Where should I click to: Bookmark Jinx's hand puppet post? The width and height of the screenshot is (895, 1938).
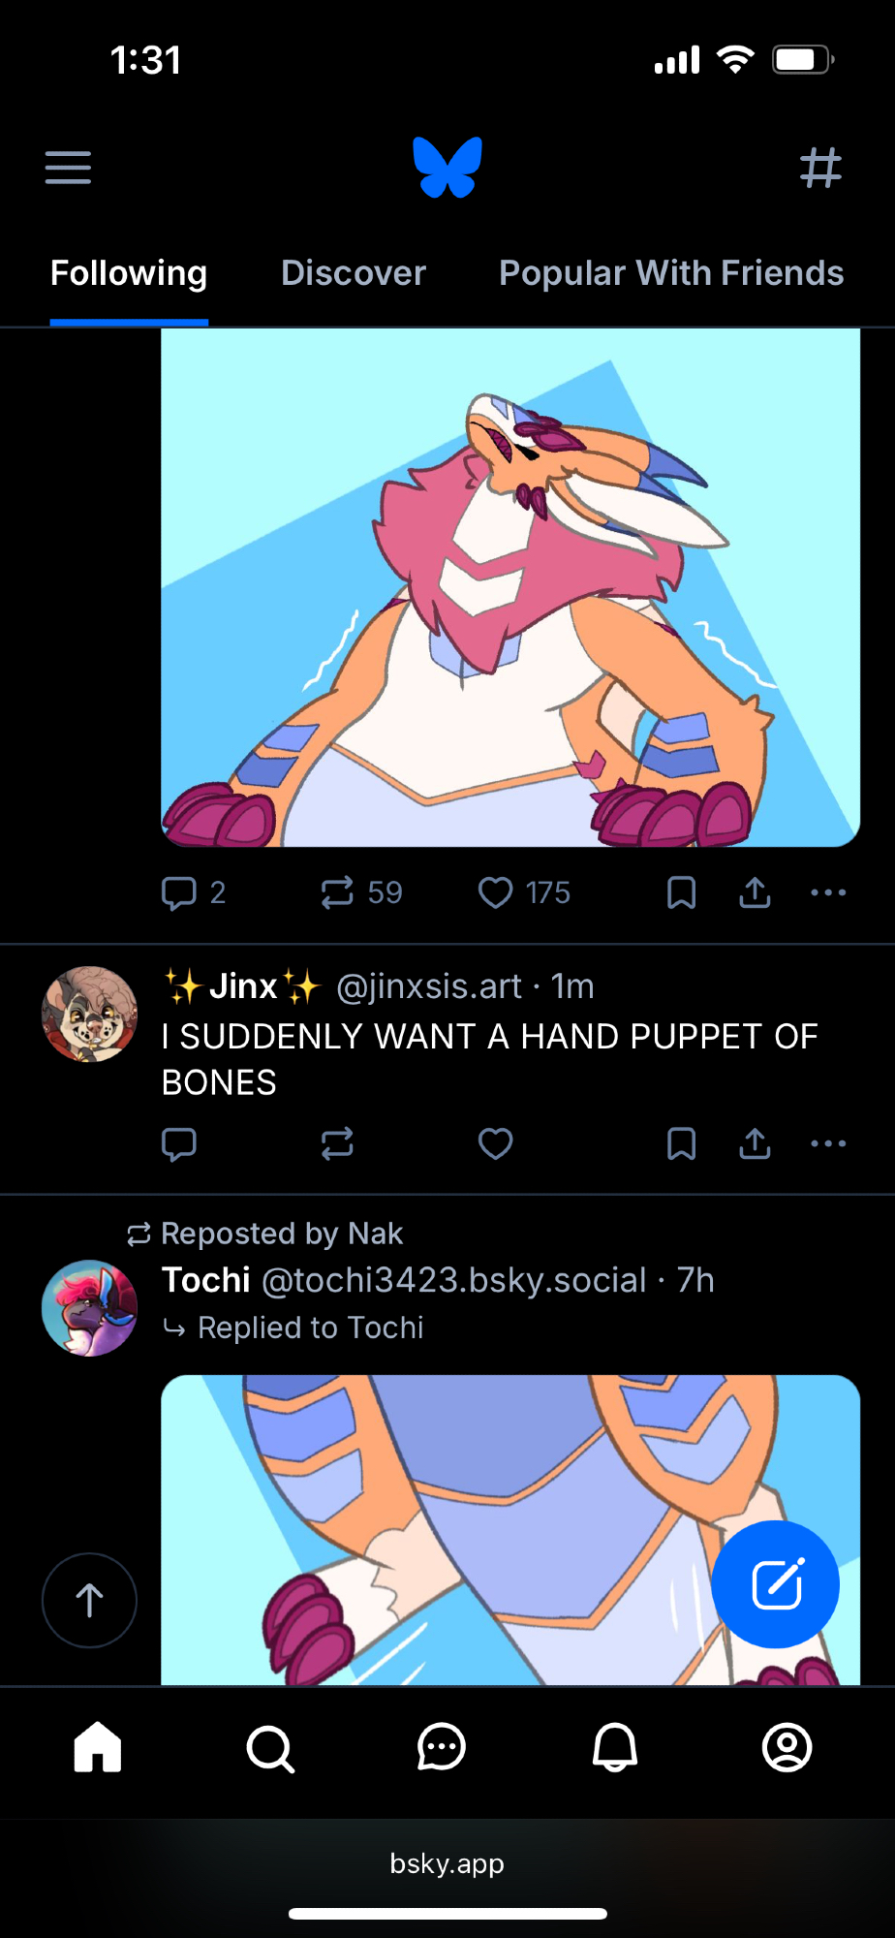[x=681, y=1143]
